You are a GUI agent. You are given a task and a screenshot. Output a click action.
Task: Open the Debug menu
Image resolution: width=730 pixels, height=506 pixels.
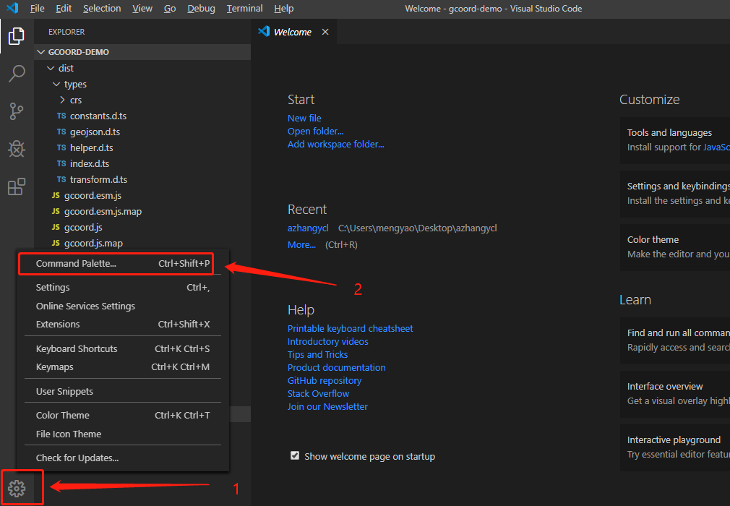click(201, 9)
